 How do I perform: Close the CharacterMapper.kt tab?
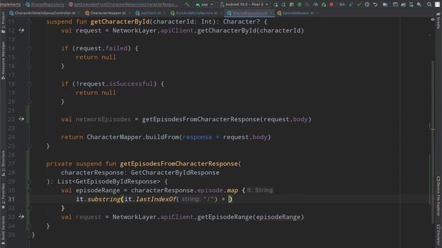[x=128, y=13]
